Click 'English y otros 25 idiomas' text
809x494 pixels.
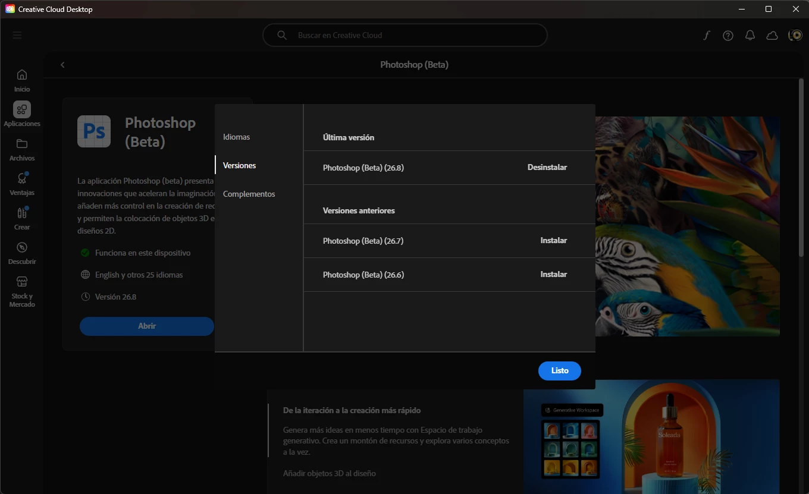tap(139, 275)
